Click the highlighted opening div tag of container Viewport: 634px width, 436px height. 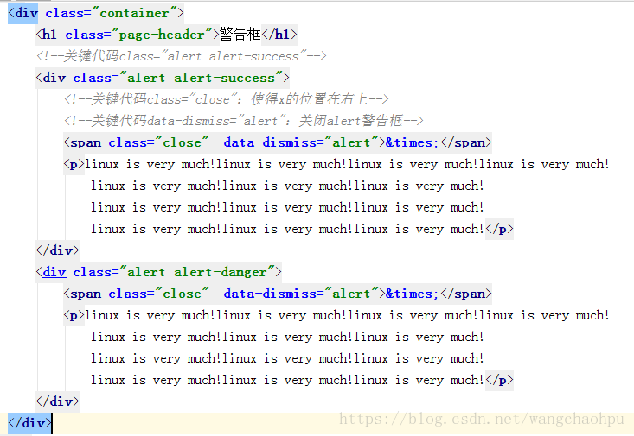[23, 13]
